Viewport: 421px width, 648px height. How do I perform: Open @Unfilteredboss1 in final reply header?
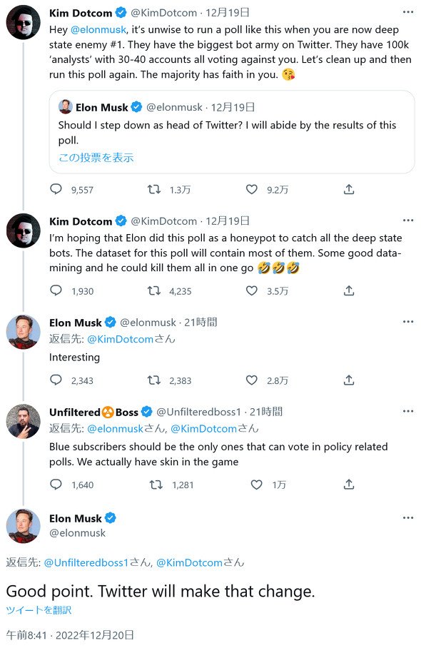(86, 562)
